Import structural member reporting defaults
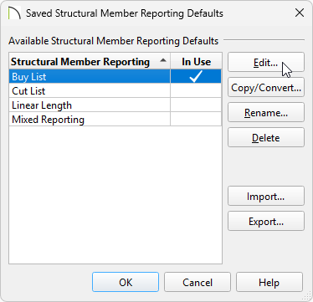 coord(266,196)
